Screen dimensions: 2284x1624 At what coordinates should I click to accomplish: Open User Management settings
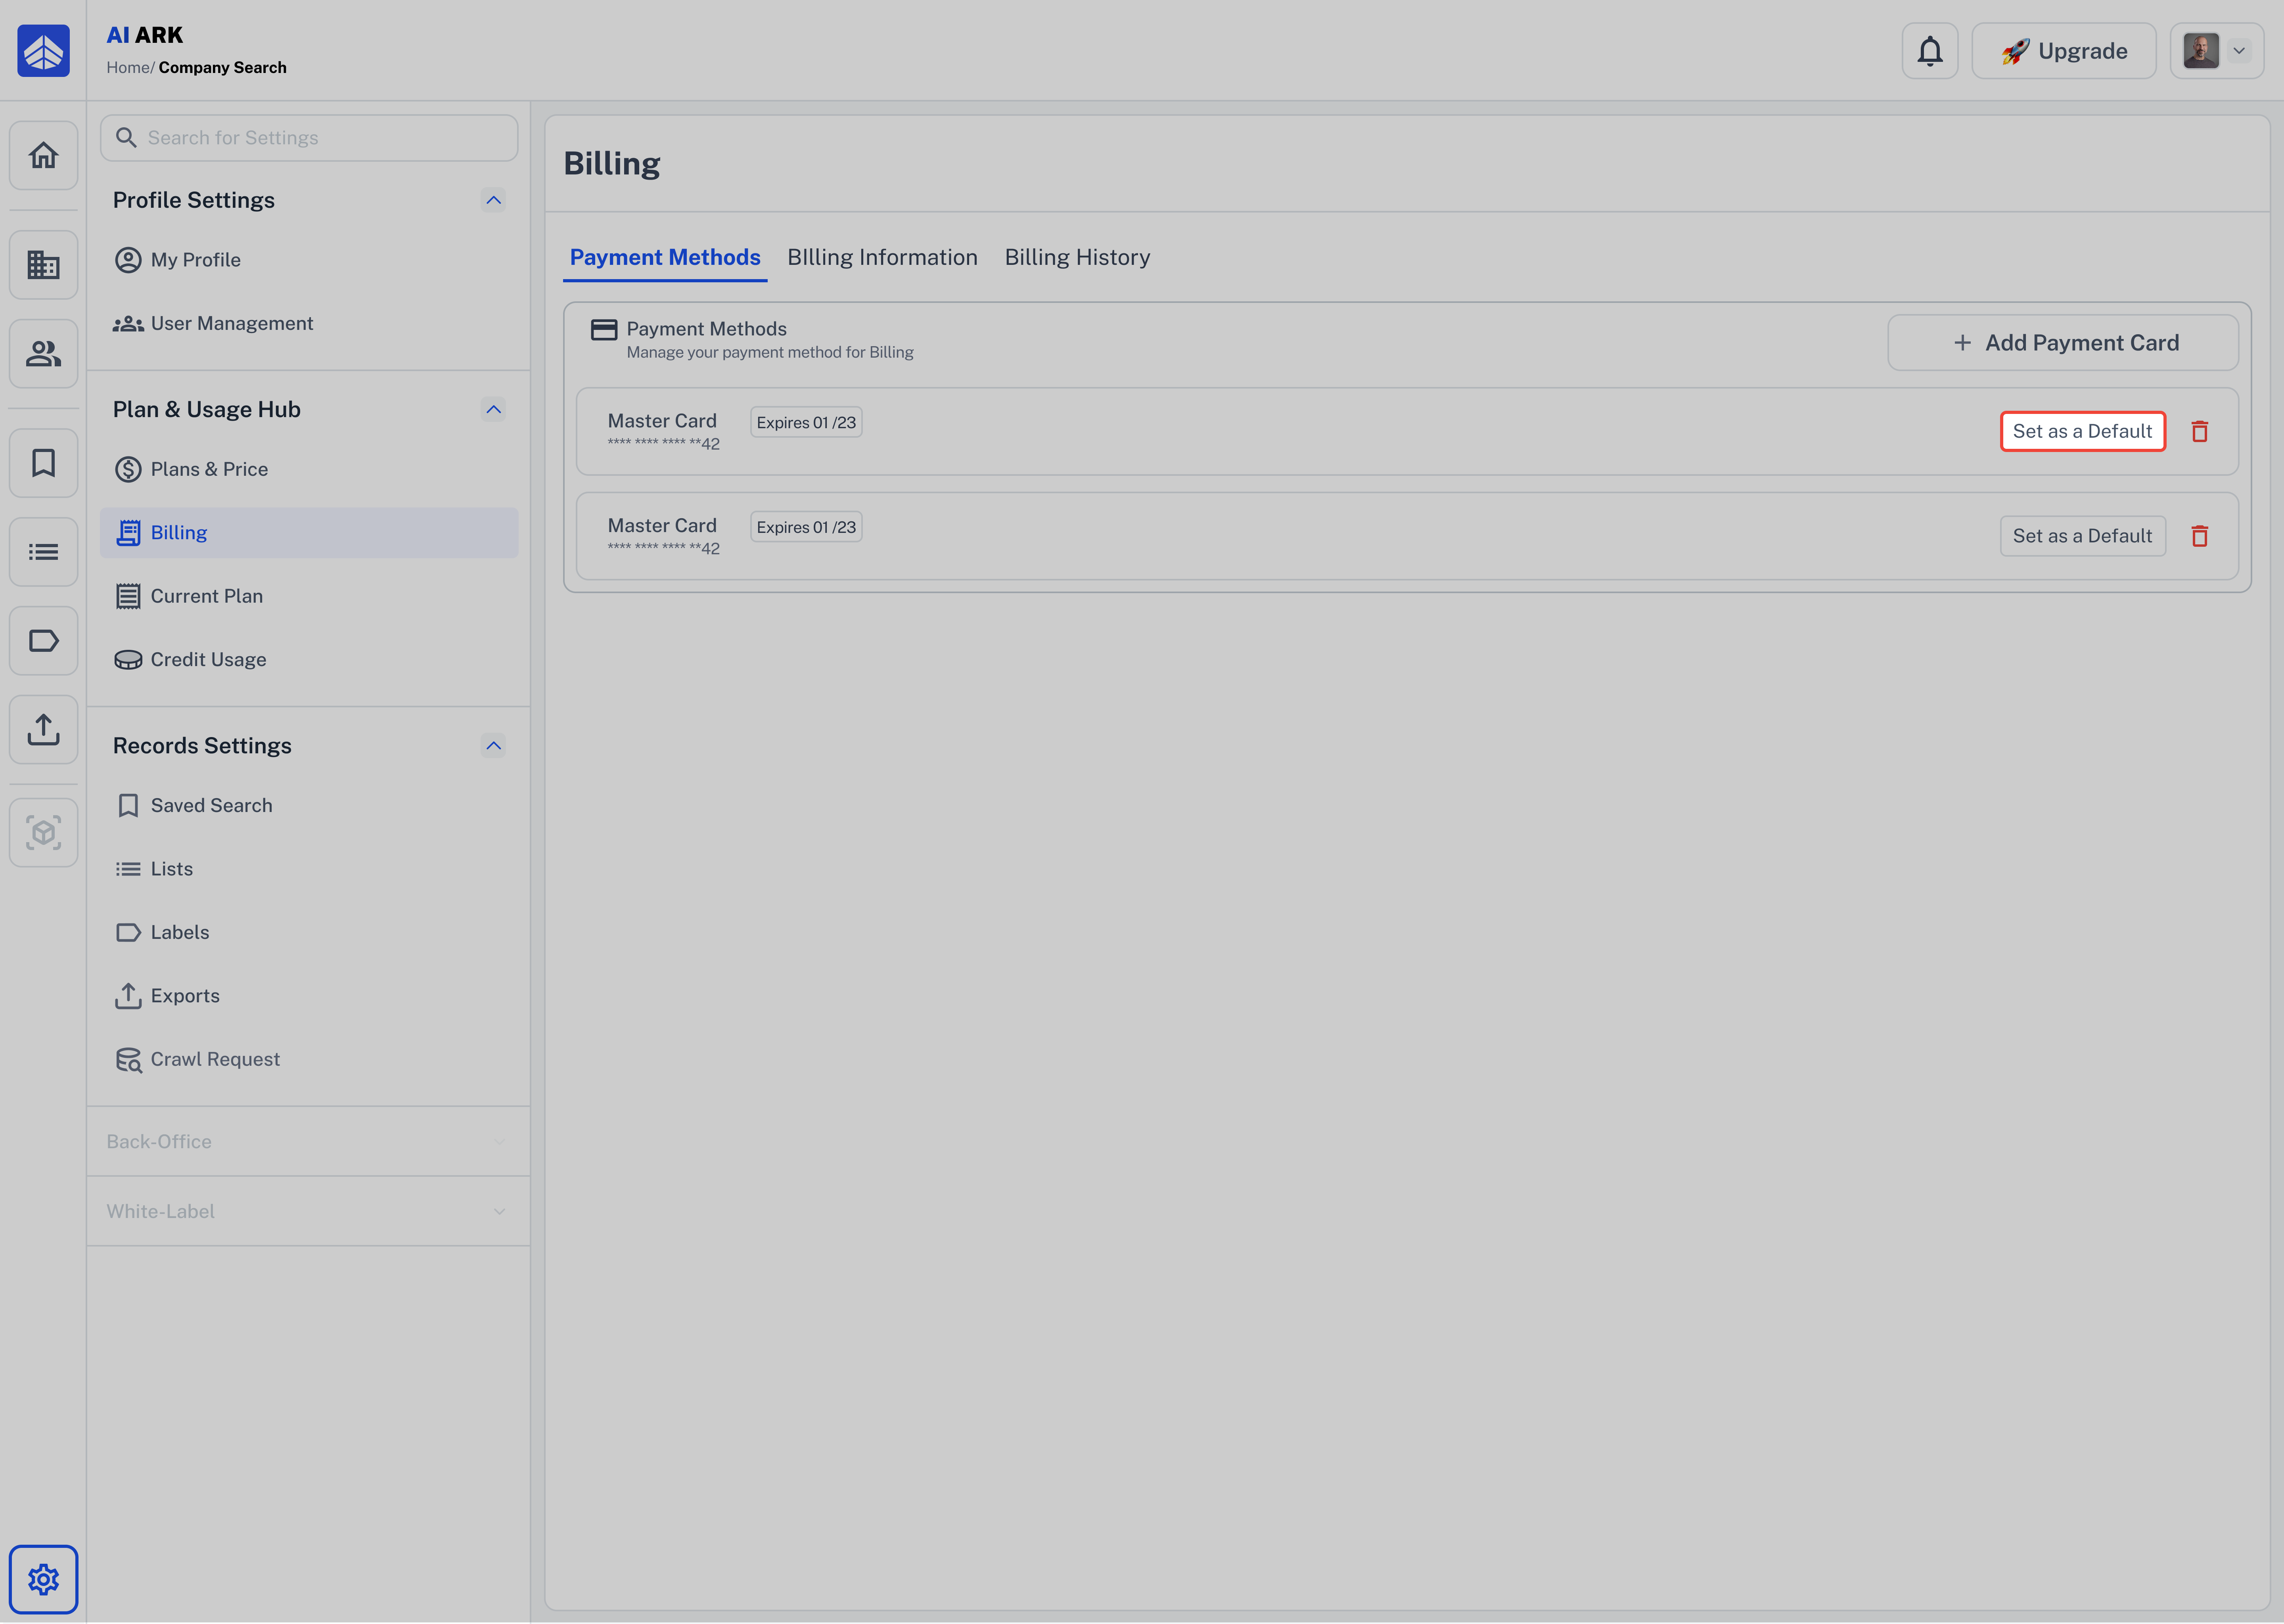coord(309,323)
